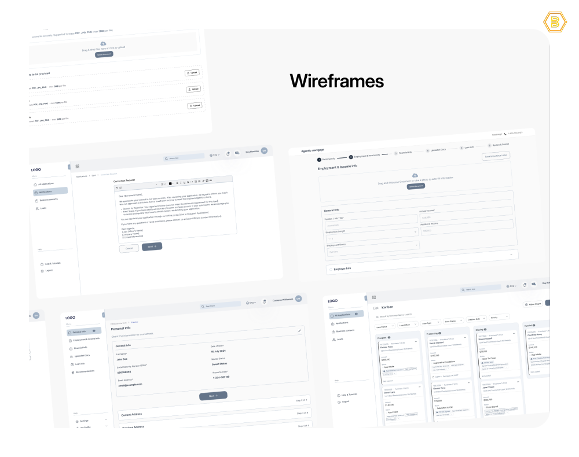Click the Send button below the editor
Image resolution: width=579 pixels, height=457 pixels.
[x=152, y=246]
